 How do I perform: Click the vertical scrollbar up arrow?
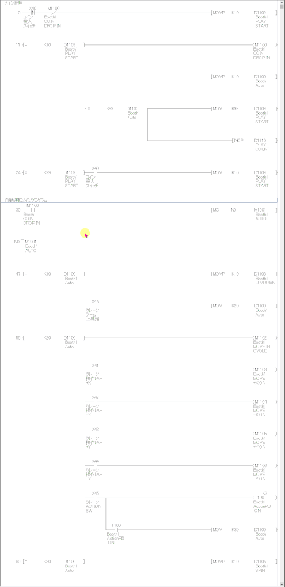[x=282, y=3]
